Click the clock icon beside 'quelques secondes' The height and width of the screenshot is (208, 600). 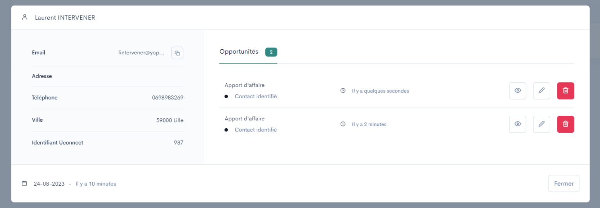point(343,91)
